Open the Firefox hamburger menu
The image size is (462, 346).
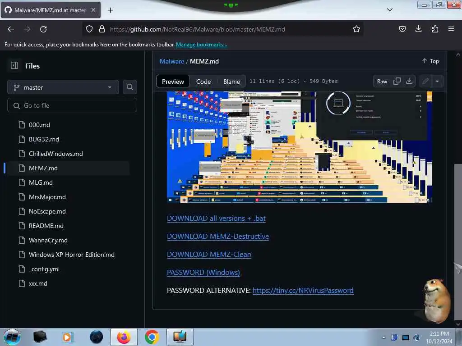click(x=451, y=29)
